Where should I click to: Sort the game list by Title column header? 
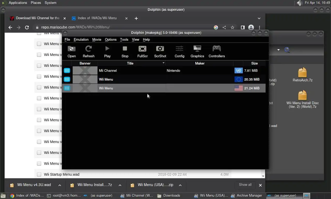point(132,63)
